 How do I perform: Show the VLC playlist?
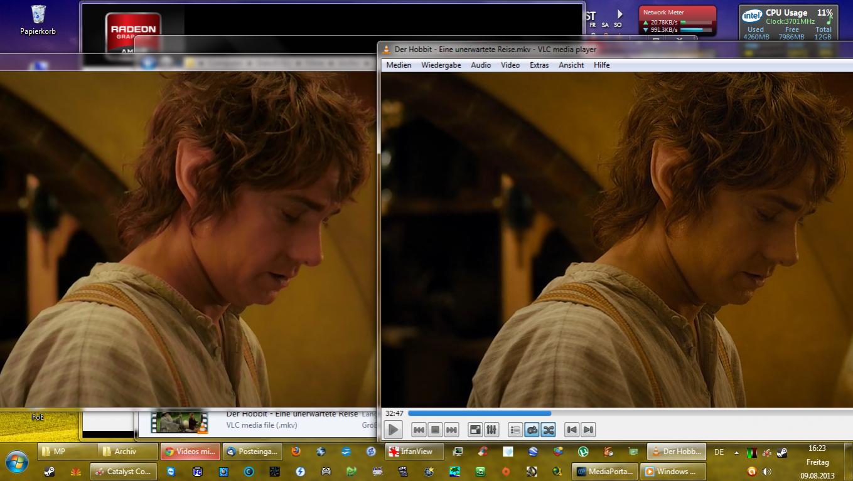(x=515, y=430)
